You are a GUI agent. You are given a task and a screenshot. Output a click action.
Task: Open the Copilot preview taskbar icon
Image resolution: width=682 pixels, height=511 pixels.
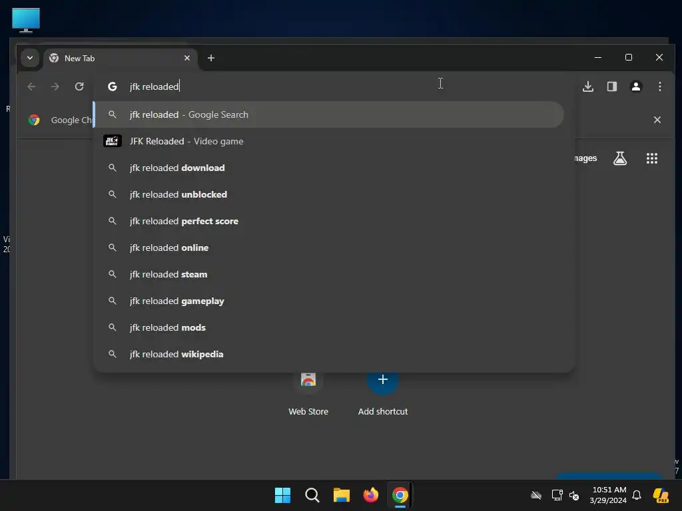point(661,495)
